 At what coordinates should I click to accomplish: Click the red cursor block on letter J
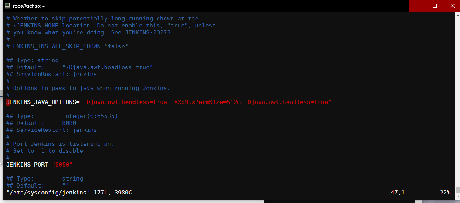[8, 102]
